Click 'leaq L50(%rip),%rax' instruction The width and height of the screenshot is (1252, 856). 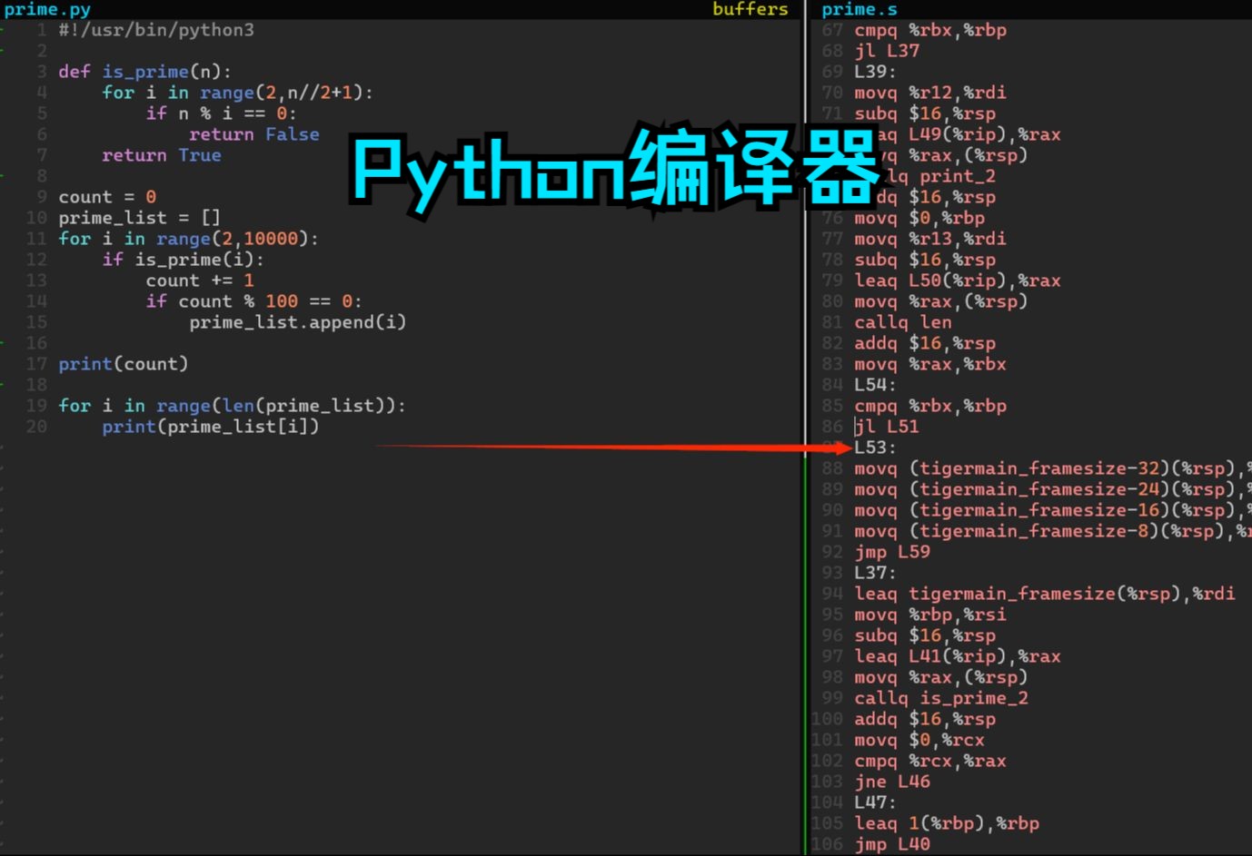tap(958, 280)
